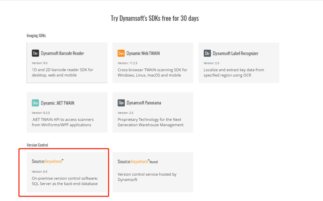
Task: Click the orange Dwt Dynamic Web TWAIN icon
Action: pyautogui.click(x=121, y=53)
